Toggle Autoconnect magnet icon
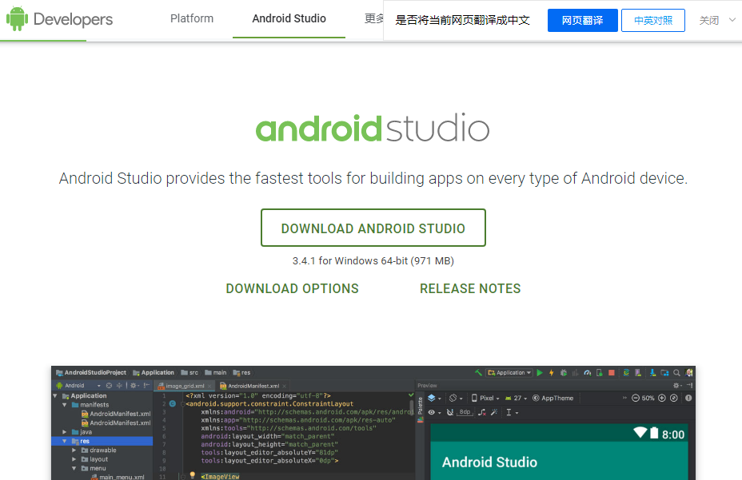This screenshot has height=480, width=742. 450,412
